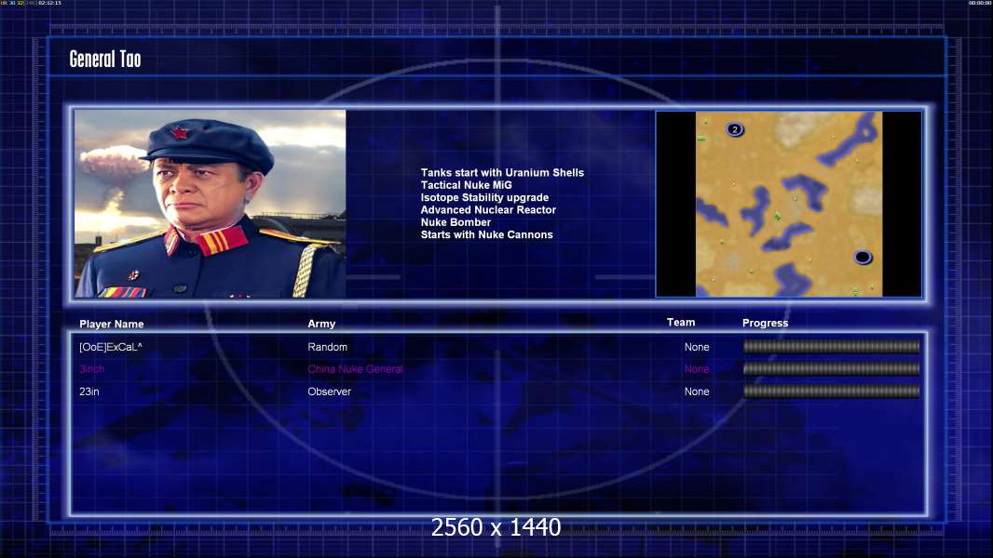Image resolution: width=993 pixels, height=558 pixels.
Task: Select start position 2 marker on map
Action: (735, 129)
